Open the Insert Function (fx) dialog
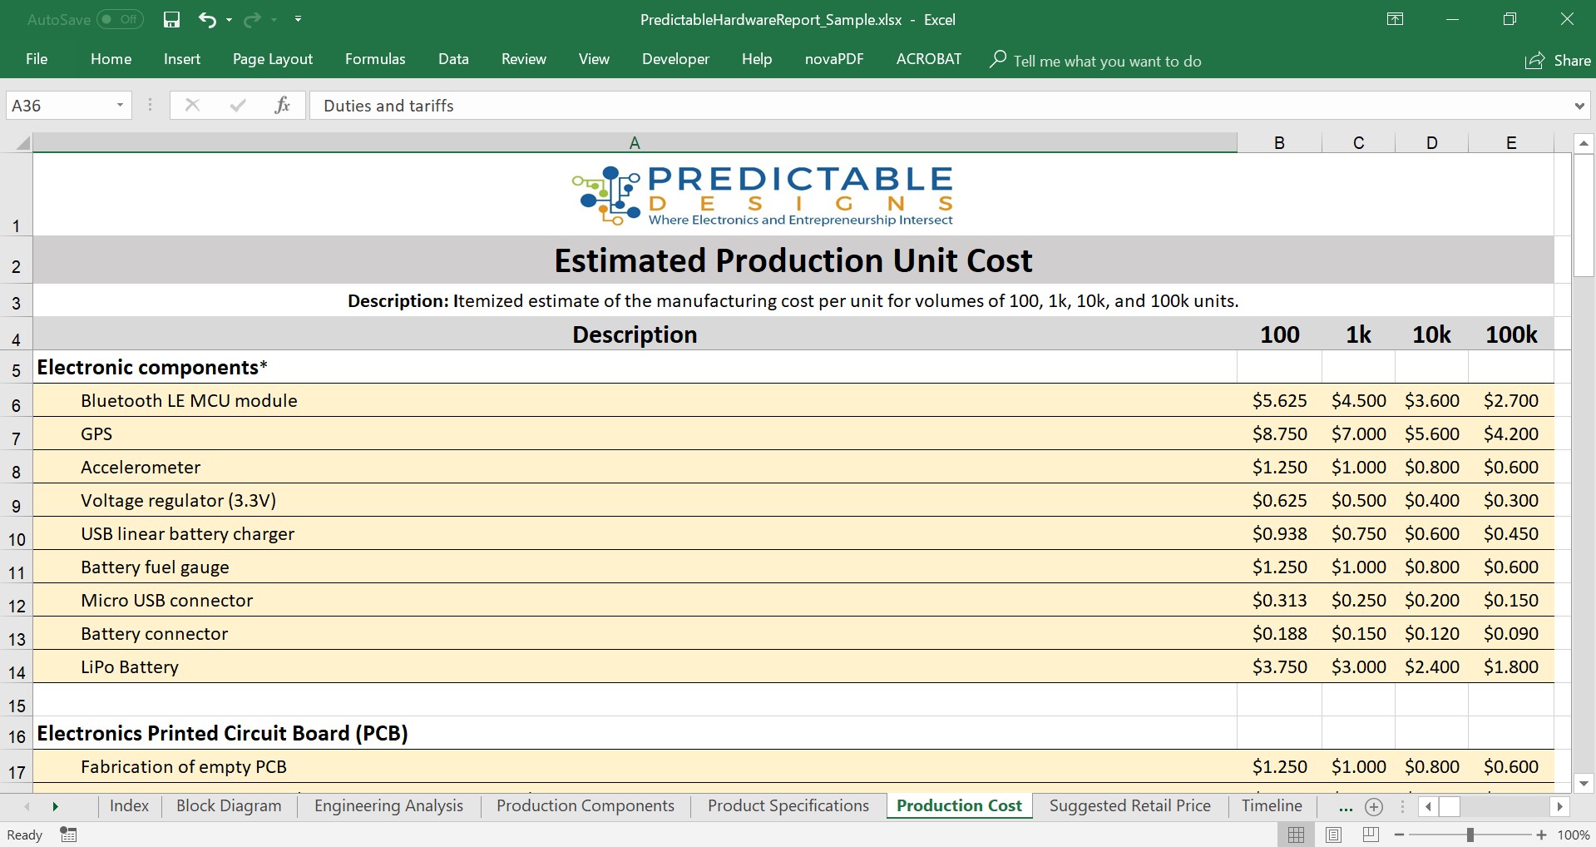Viewport: 1596px width, 847px height. [x=282, y=105]
